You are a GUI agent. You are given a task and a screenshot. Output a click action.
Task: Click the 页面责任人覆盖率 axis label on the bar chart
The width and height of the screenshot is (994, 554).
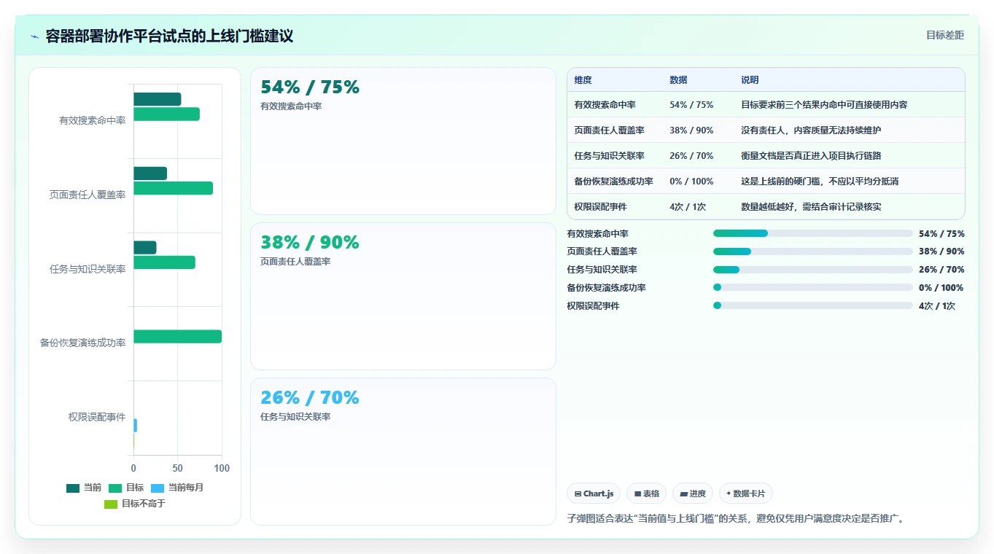point(88,195)
